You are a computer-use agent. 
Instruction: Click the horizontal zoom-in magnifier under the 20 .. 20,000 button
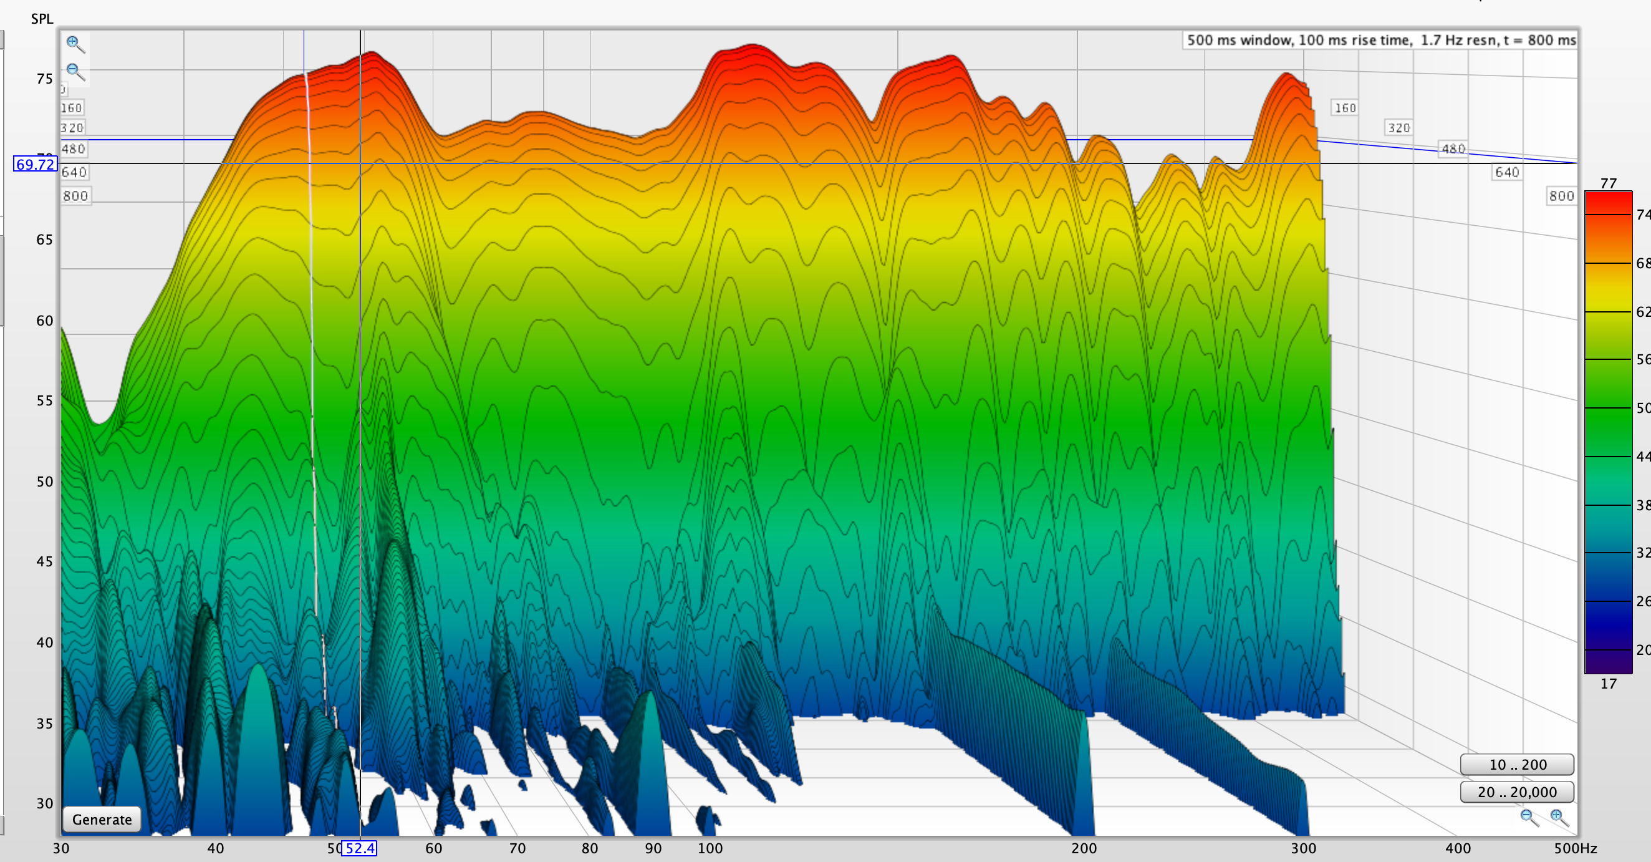pos(1559,817)
